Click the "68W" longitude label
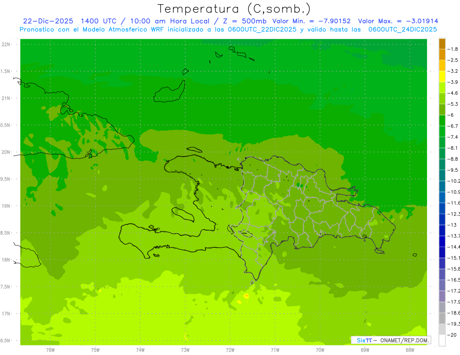460x355 pixels. point(410,350)
